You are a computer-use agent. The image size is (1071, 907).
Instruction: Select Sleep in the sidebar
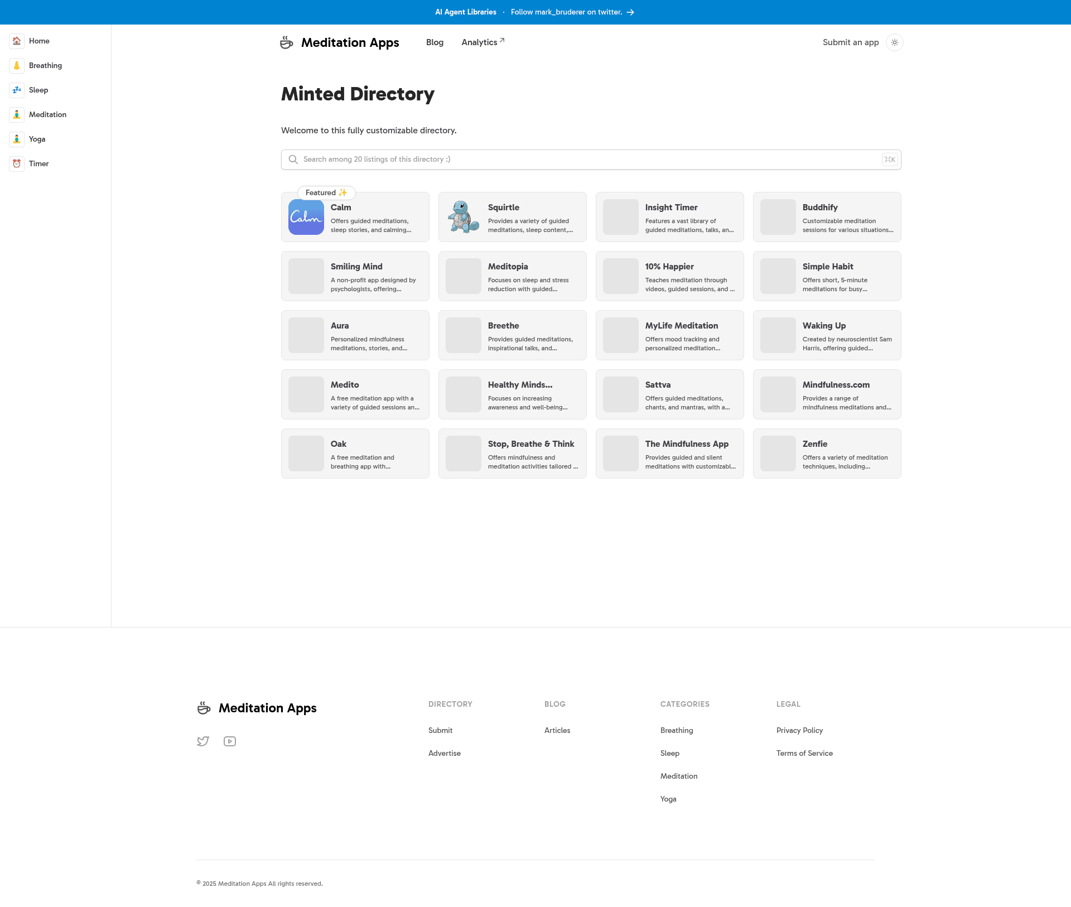(x=56, y=90)
